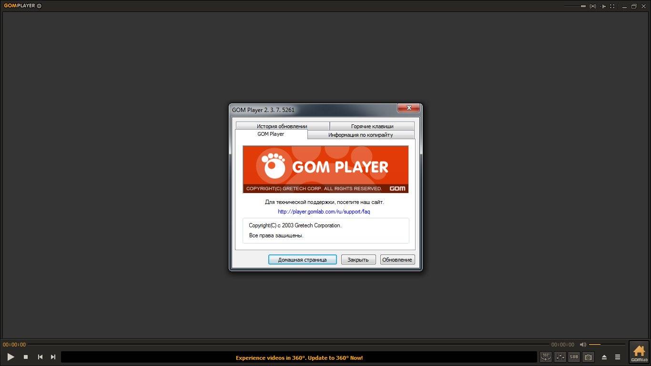Open the Горячие клавиши tab

[372, 126]
